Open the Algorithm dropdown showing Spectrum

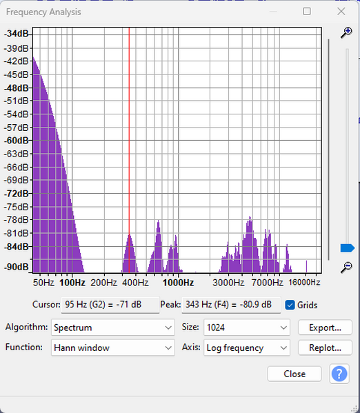pyautogui.click(x=113, y=328)
